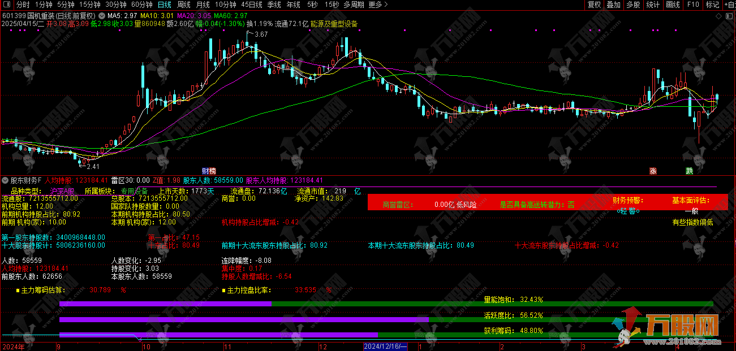Screen dimensions: 736x351
Task: Click the 财榜 marker on the chart
Action: click(209, 170)
